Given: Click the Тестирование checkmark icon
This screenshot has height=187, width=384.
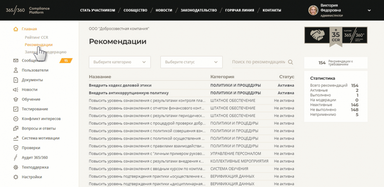Looking at the screenshot, I should coord(16,109).
